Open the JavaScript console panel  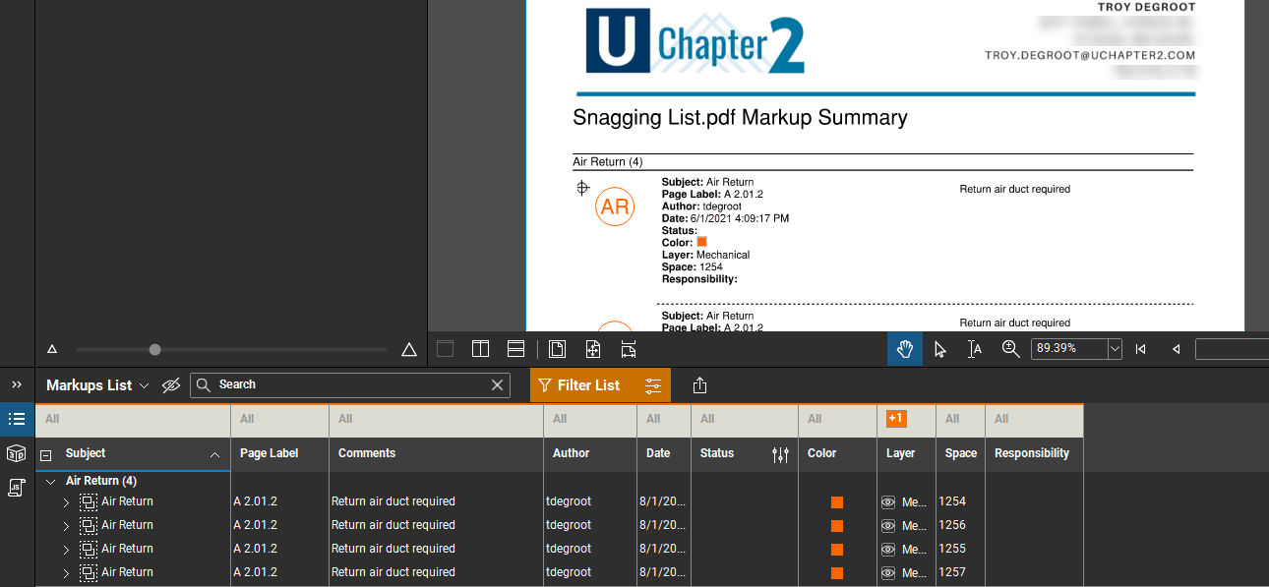(x=16, y=487)
